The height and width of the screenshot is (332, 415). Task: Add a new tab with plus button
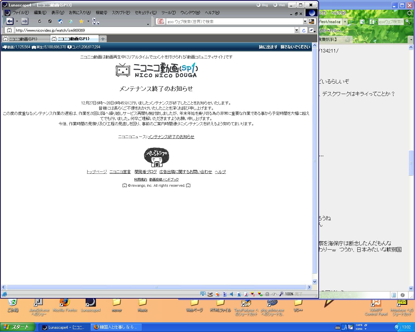(103, 39)
